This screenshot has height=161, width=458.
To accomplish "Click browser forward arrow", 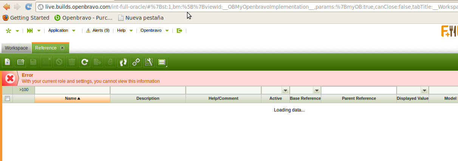I will click(x=17, y=6).
